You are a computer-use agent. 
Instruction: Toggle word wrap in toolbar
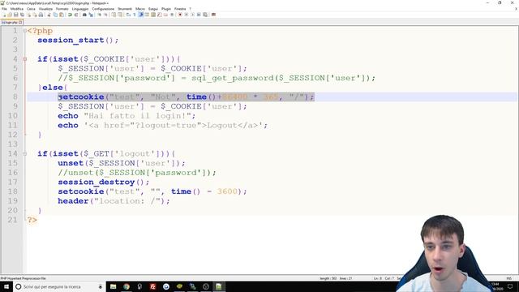coord(128,15)
